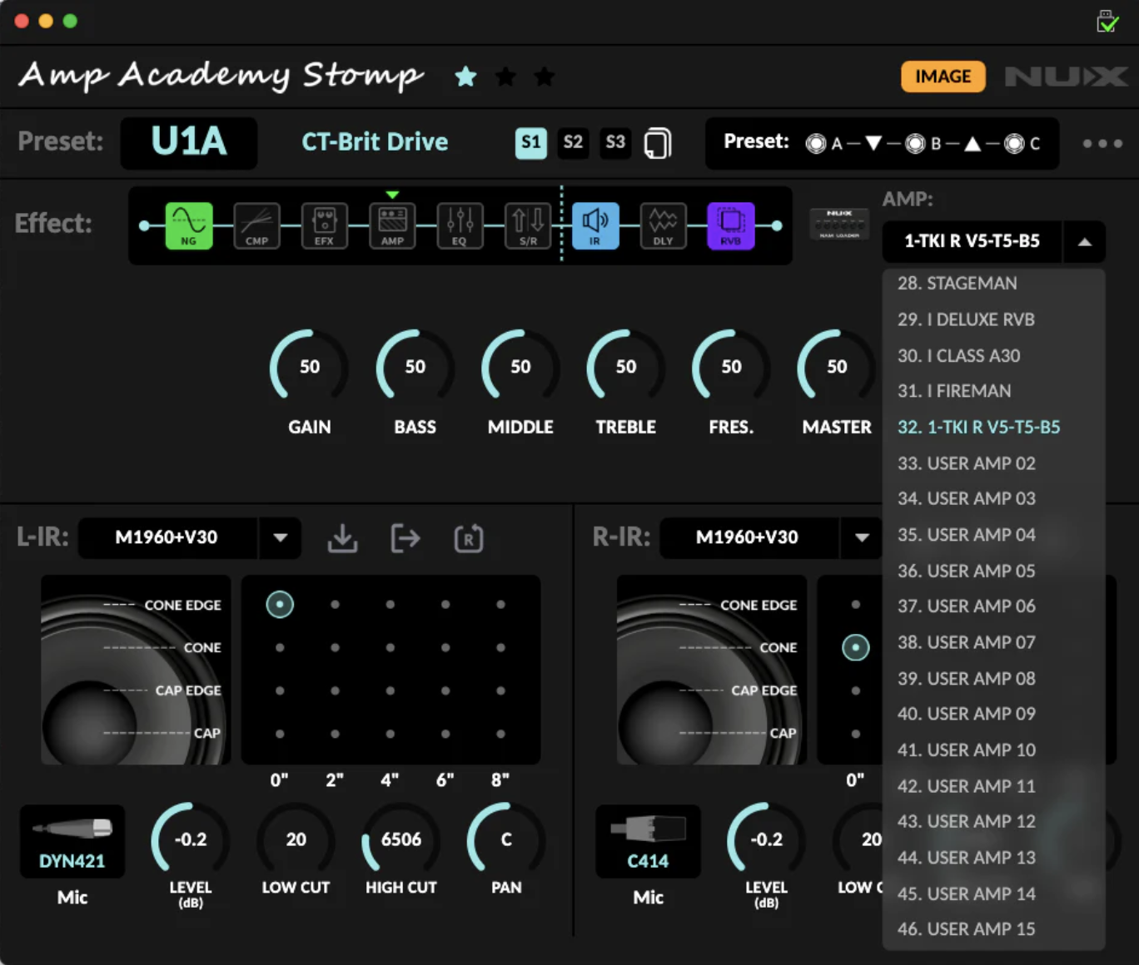Image resolution: width=1139 pixels, height=965 pixels.
Task: Click the NG noise gate effect block
Action: (x=189, y=225)
